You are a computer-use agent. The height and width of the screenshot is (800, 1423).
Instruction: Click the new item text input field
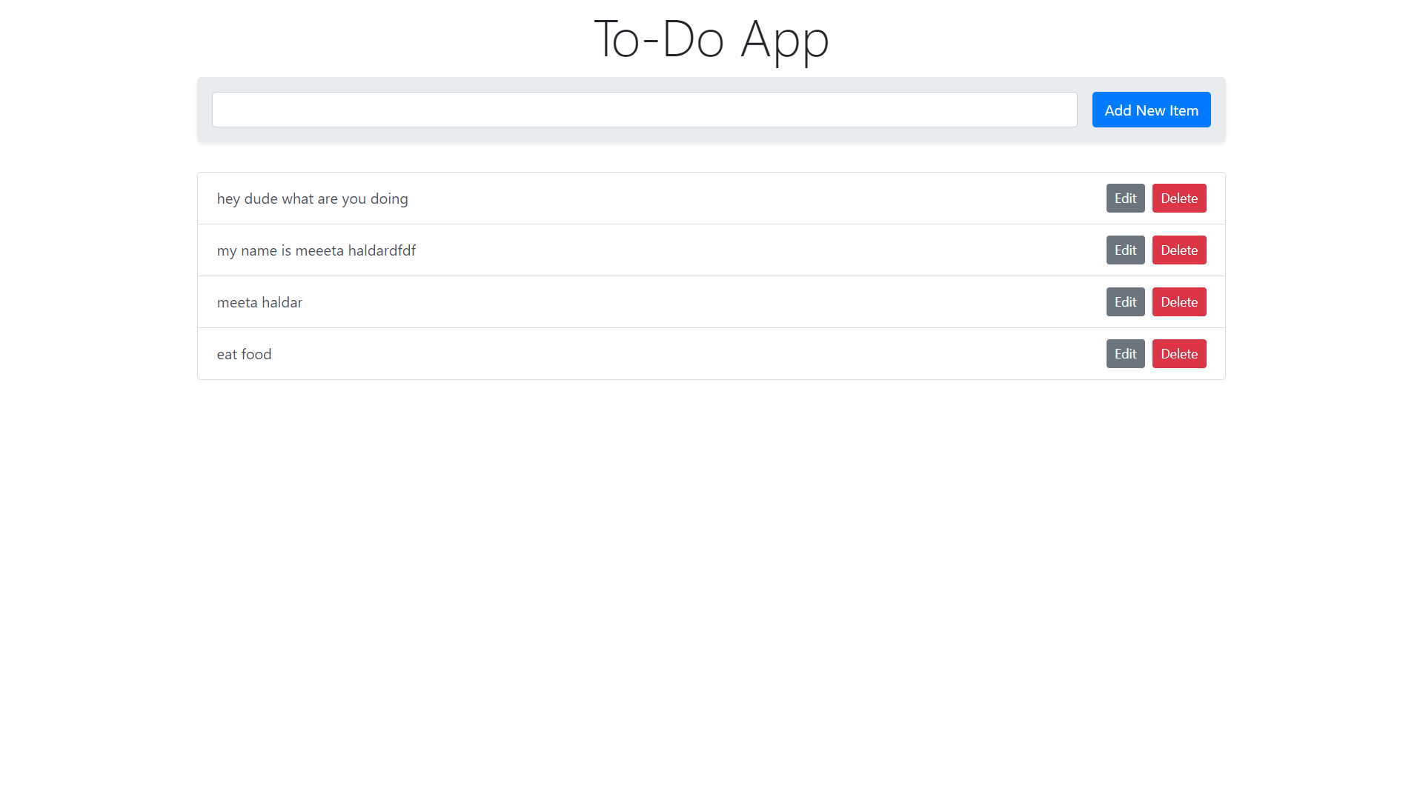(644, 110)
